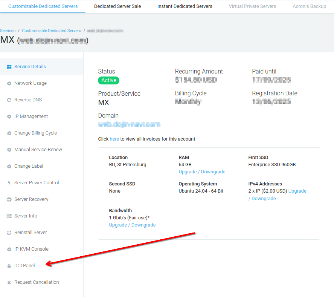Open the DCI Panel
The width and height of the screenshot is (334, 297).
24,265
